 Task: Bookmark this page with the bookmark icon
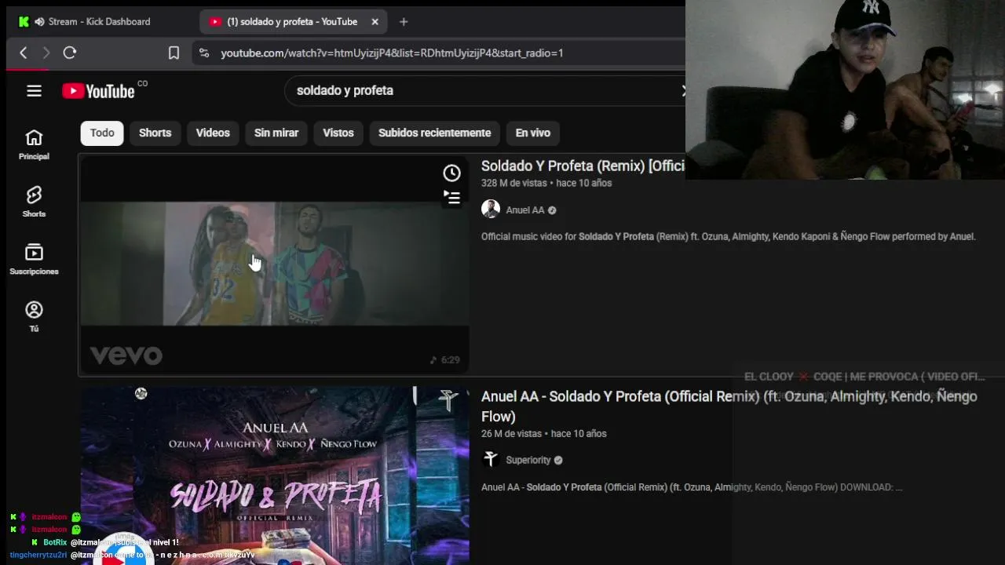tap(174, 53)
